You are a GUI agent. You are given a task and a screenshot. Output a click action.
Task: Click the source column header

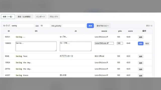point(104,31)
